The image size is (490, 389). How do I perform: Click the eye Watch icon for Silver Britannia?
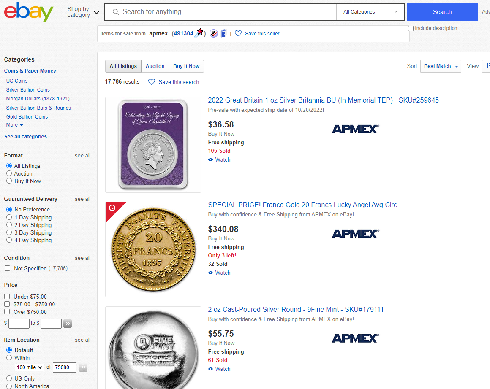211,160
